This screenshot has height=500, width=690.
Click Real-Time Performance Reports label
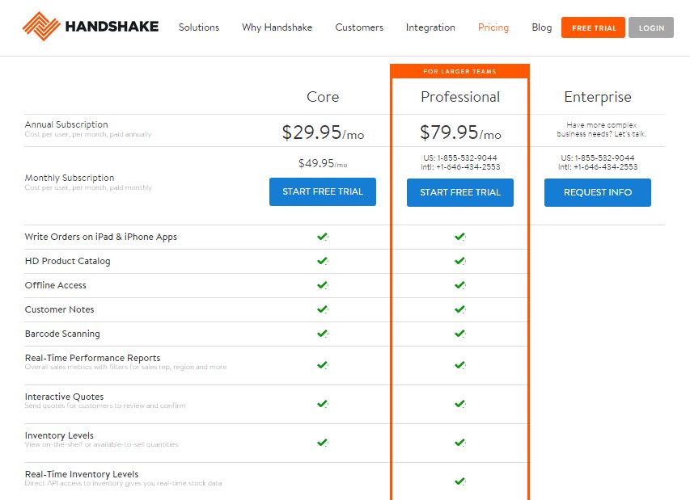(x=92, y=358)
